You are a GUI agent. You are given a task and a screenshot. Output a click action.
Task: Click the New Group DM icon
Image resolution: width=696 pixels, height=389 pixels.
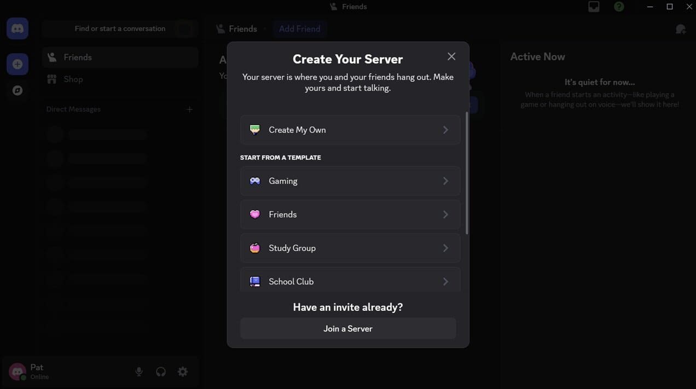click(680, 29)
